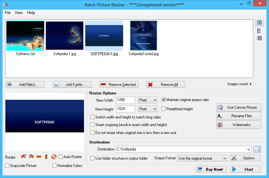Flip image horizontally
This screenshot has width=269, height=178.
[x=39, y=157]
